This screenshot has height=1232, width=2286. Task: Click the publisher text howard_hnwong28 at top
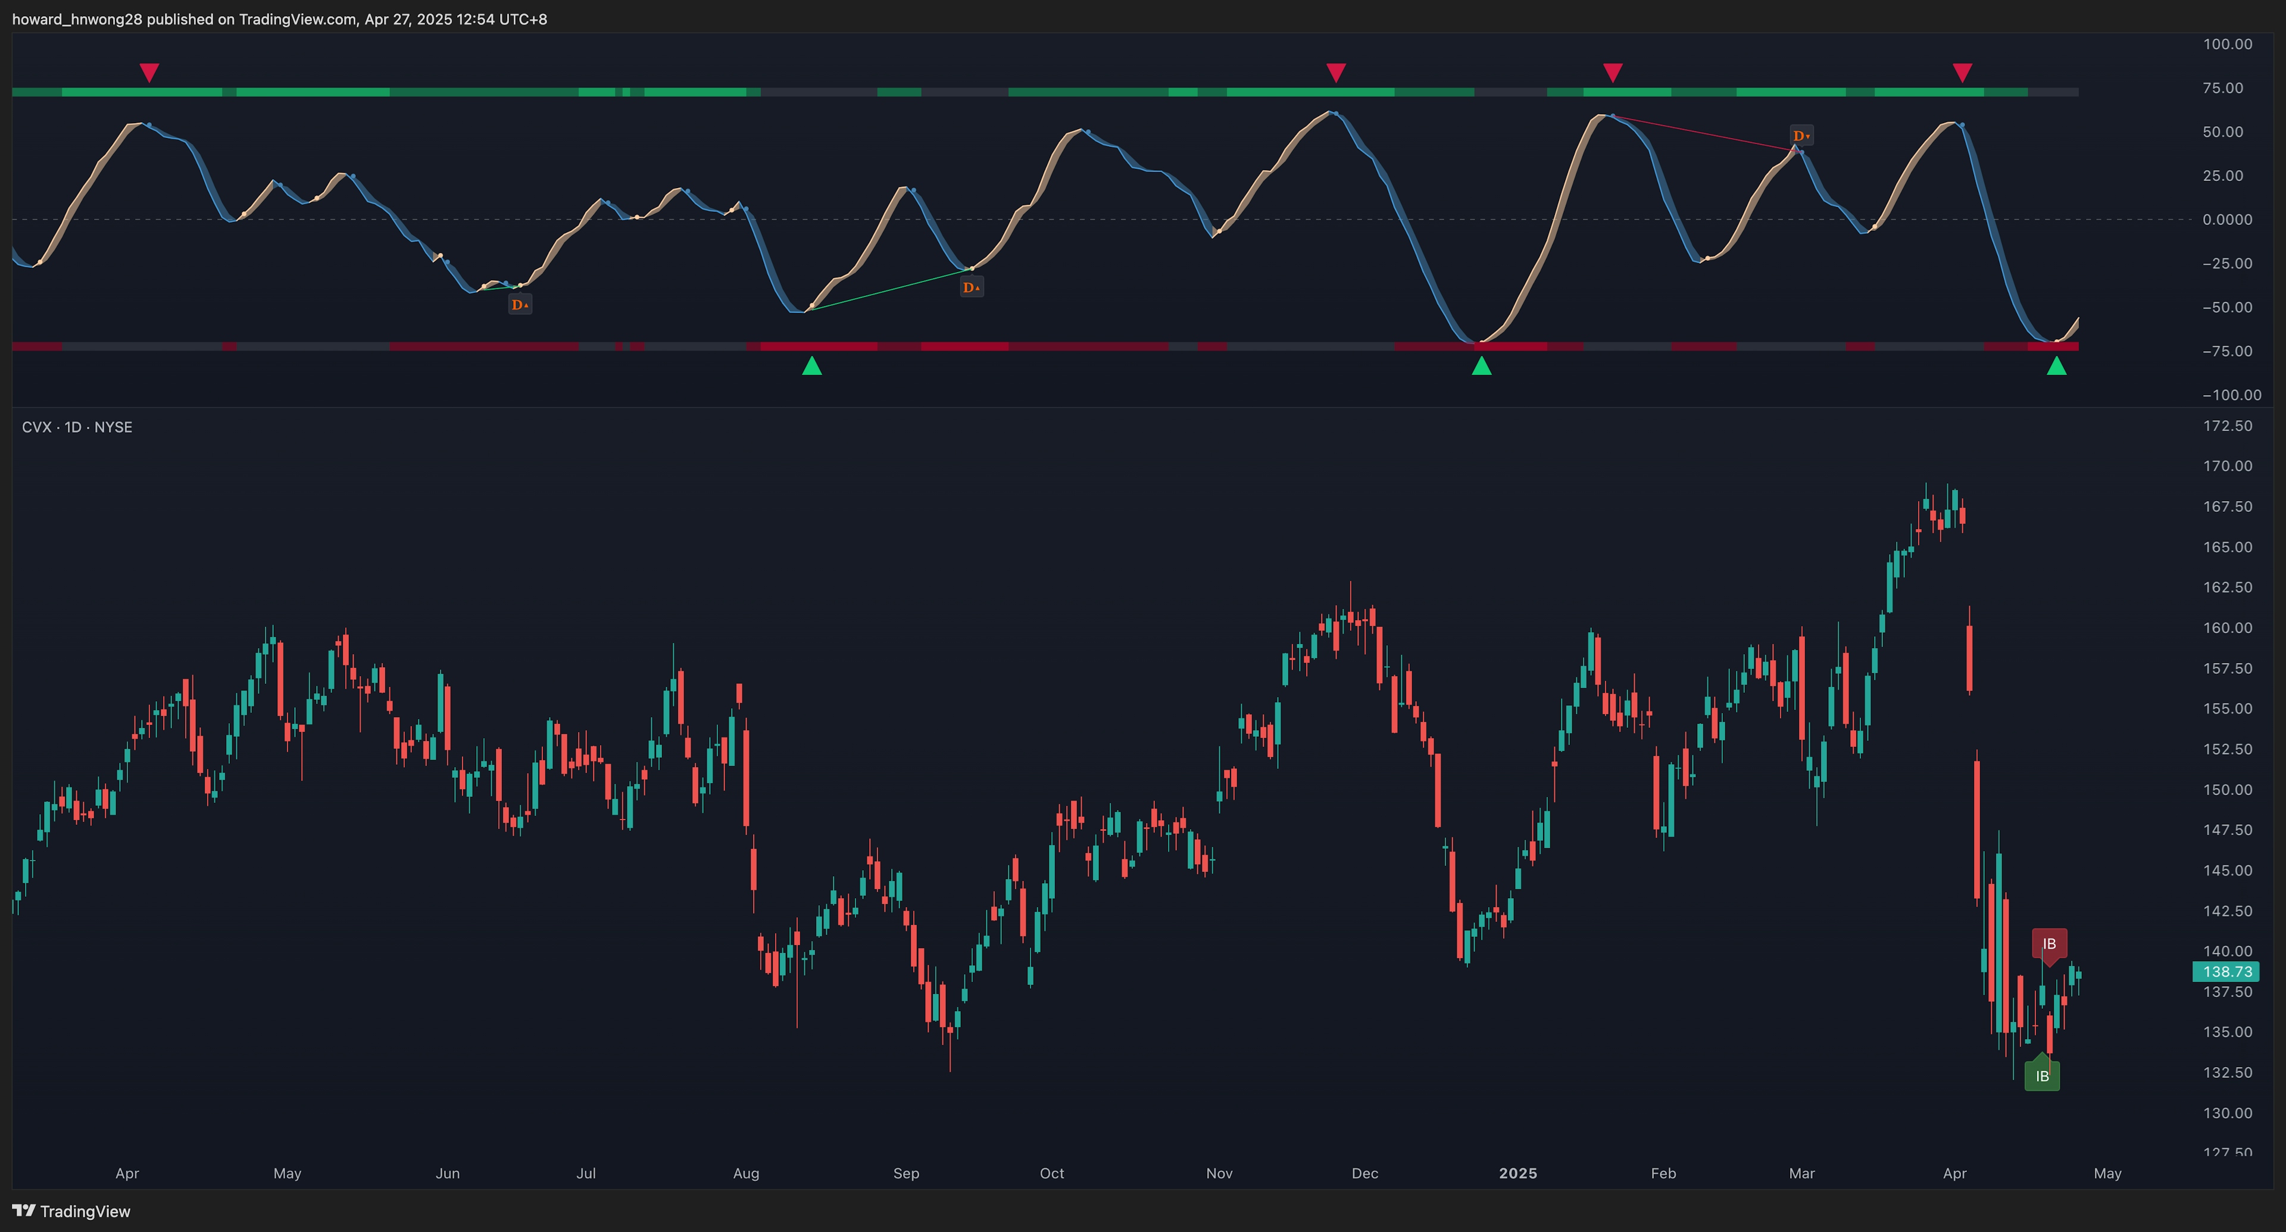coord(76,18)
